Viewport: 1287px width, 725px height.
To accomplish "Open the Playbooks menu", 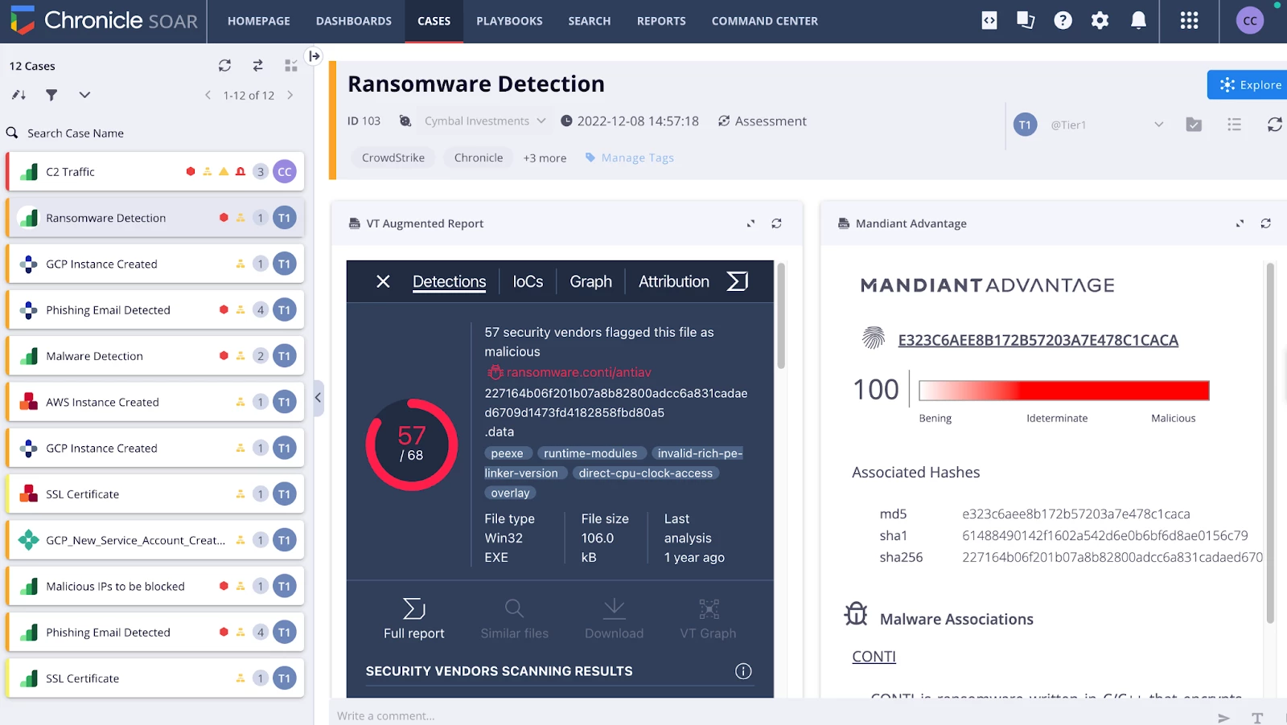I will [509, 21].
